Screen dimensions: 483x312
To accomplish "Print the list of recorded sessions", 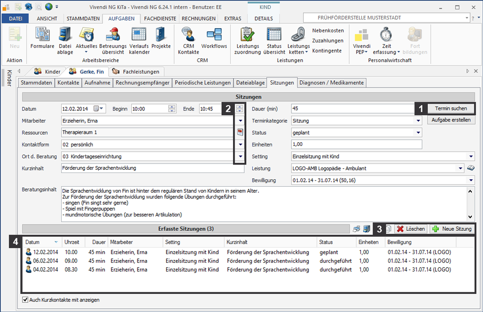I will pyautogui.click(x=356, y=229).
